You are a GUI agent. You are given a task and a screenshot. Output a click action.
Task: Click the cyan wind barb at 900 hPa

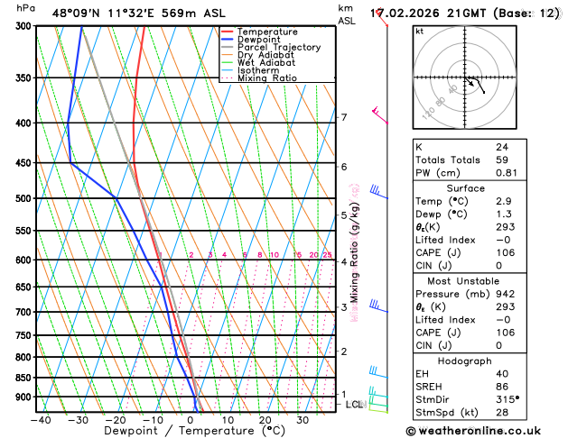tap(378, 392)
